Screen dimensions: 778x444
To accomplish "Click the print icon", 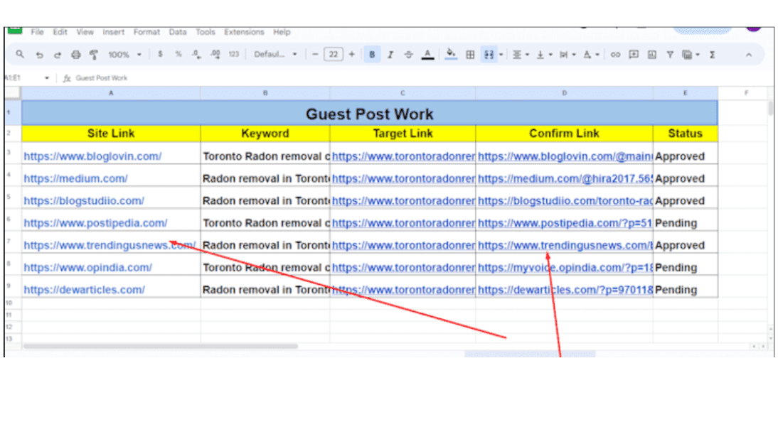I will click(76, 55).
